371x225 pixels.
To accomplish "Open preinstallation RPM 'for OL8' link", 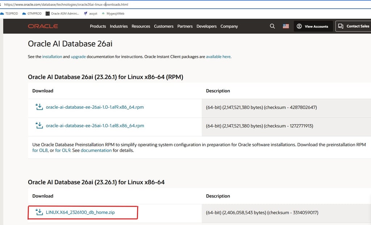I will coord(40,150).
